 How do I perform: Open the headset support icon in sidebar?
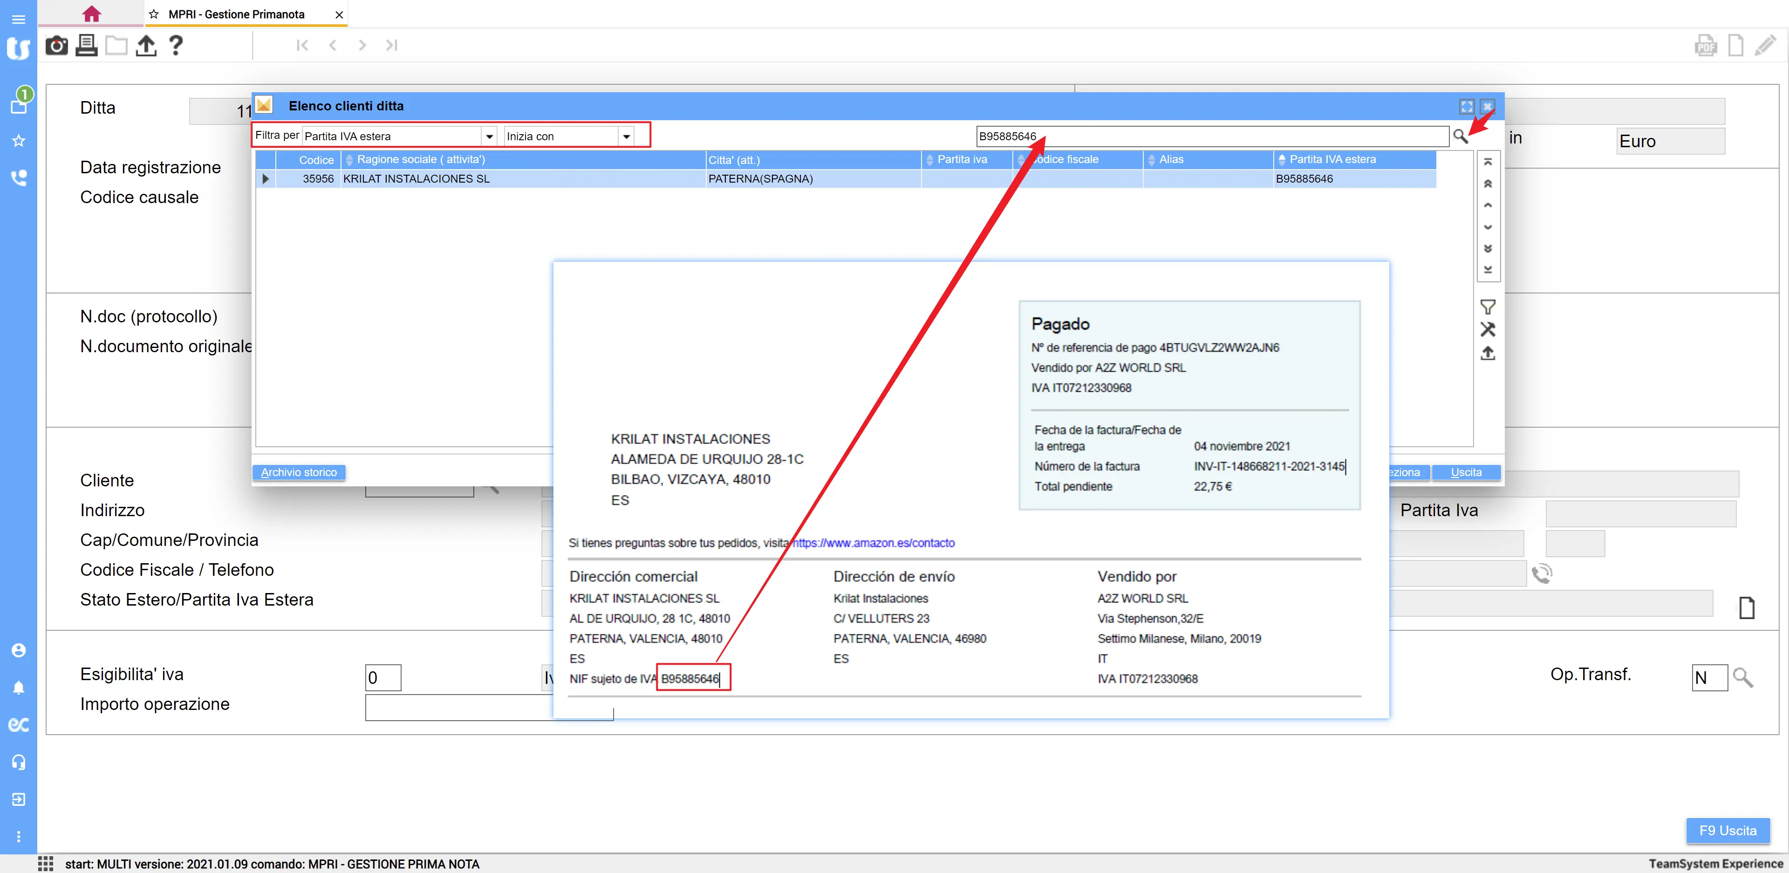point(19,762)
